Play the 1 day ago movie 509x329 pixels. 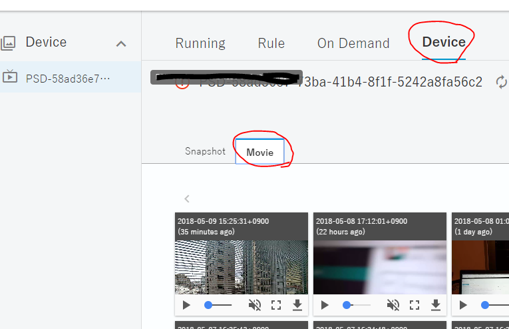tap(463, 305)
